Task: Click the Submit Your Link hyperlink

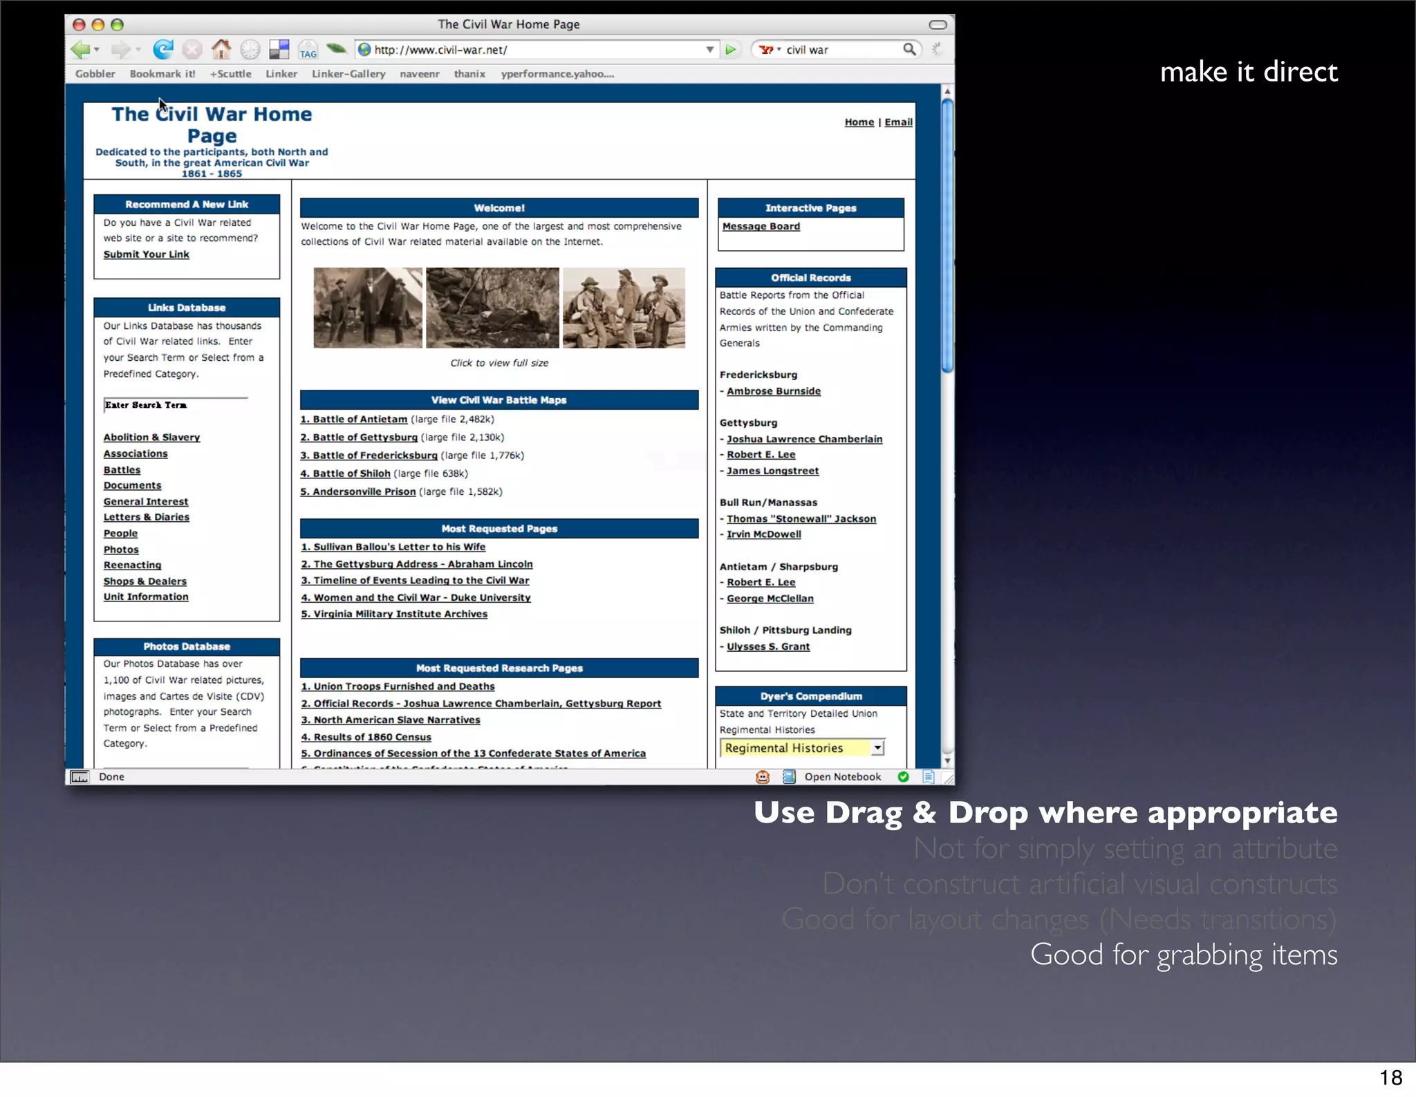Action: pyautogui.click(x=147, y=254)
